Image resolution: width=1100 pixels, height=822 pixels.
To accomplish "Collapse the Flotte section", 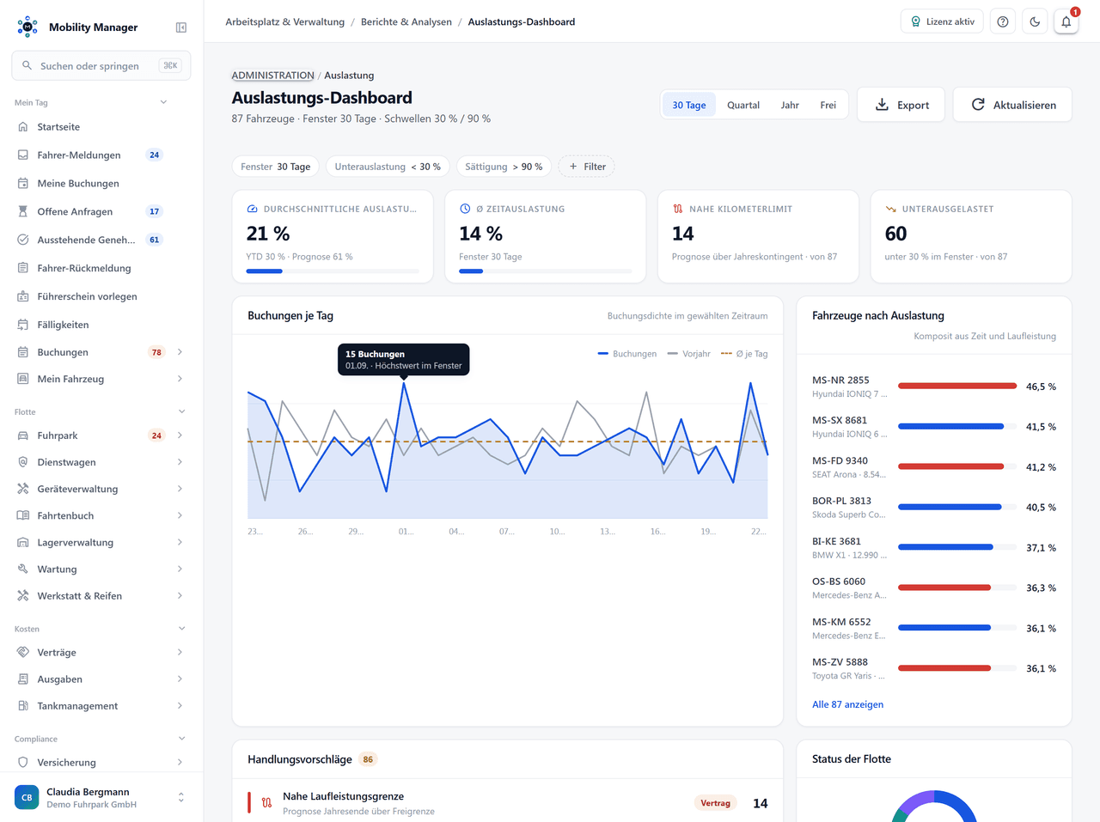I will [x=182, y=412].
